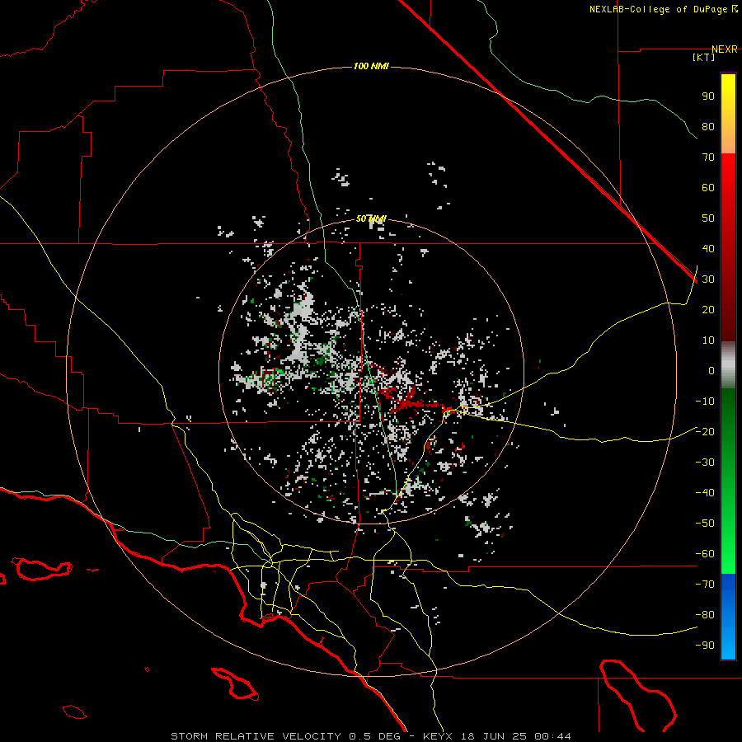This screenshot has width=742, height=742.
Task: Click the 0 value on the velocity scale
Action: click(x=711, y=370)
